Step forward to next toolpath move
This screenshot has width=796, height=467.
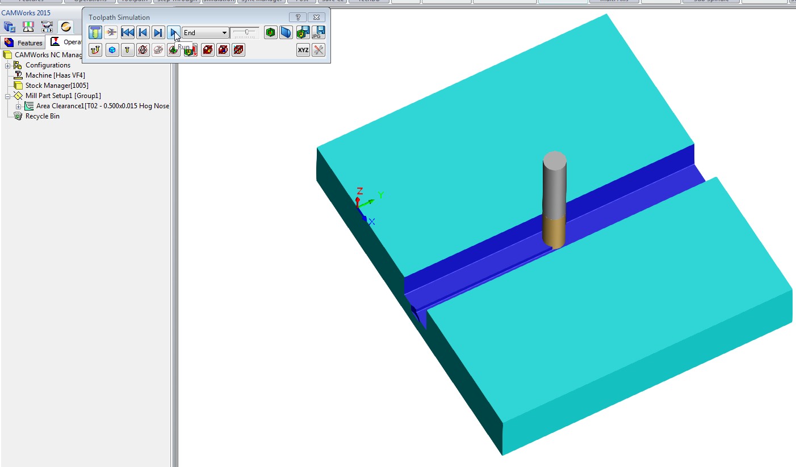coord(158,33)
